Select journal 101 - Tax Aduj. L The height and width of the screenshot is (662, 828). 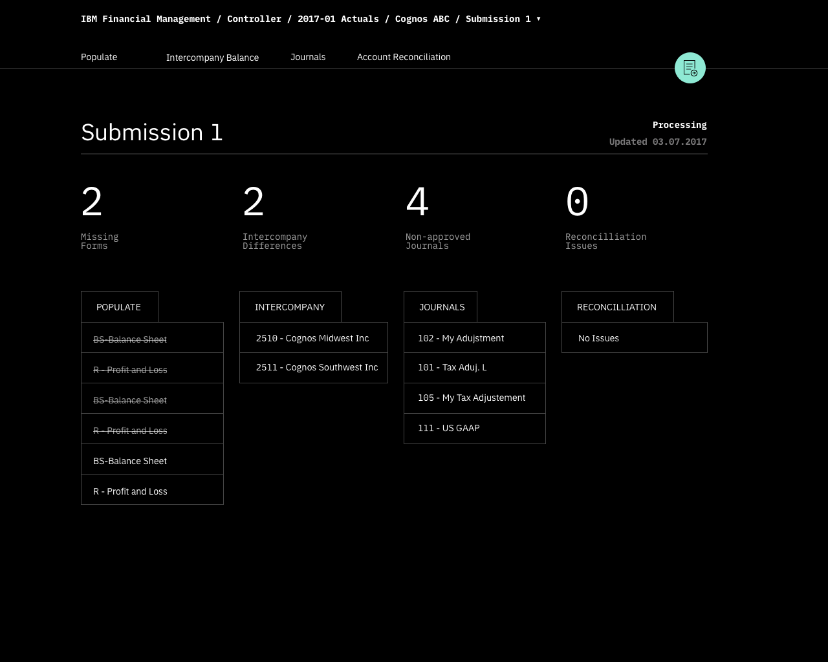[x=475, y=367]
